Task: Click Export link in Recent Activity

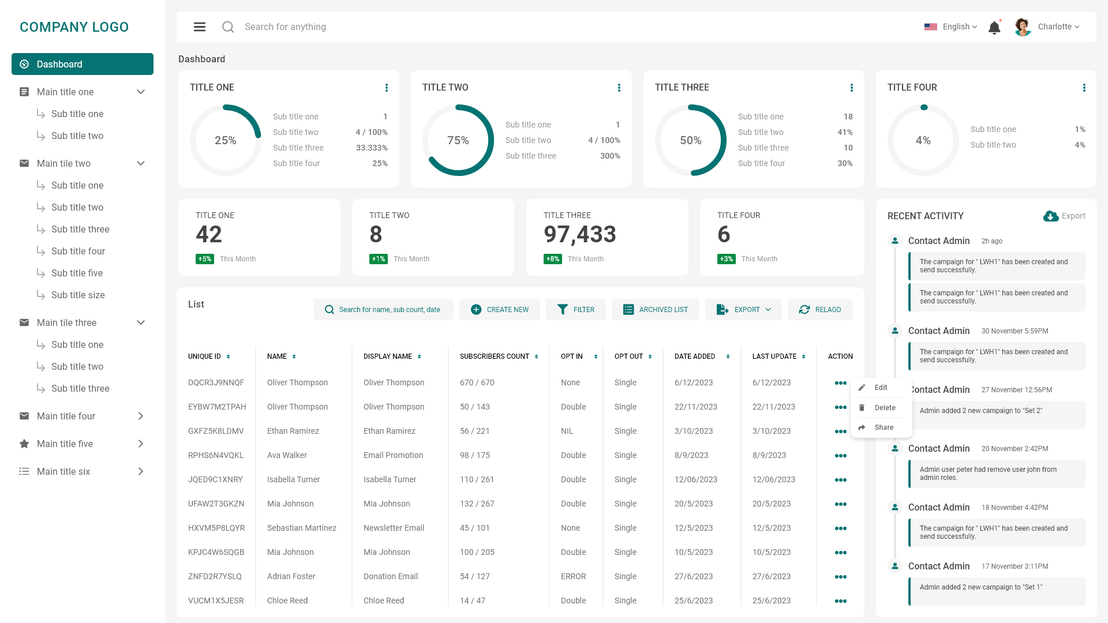Action: pos(1073,216)
